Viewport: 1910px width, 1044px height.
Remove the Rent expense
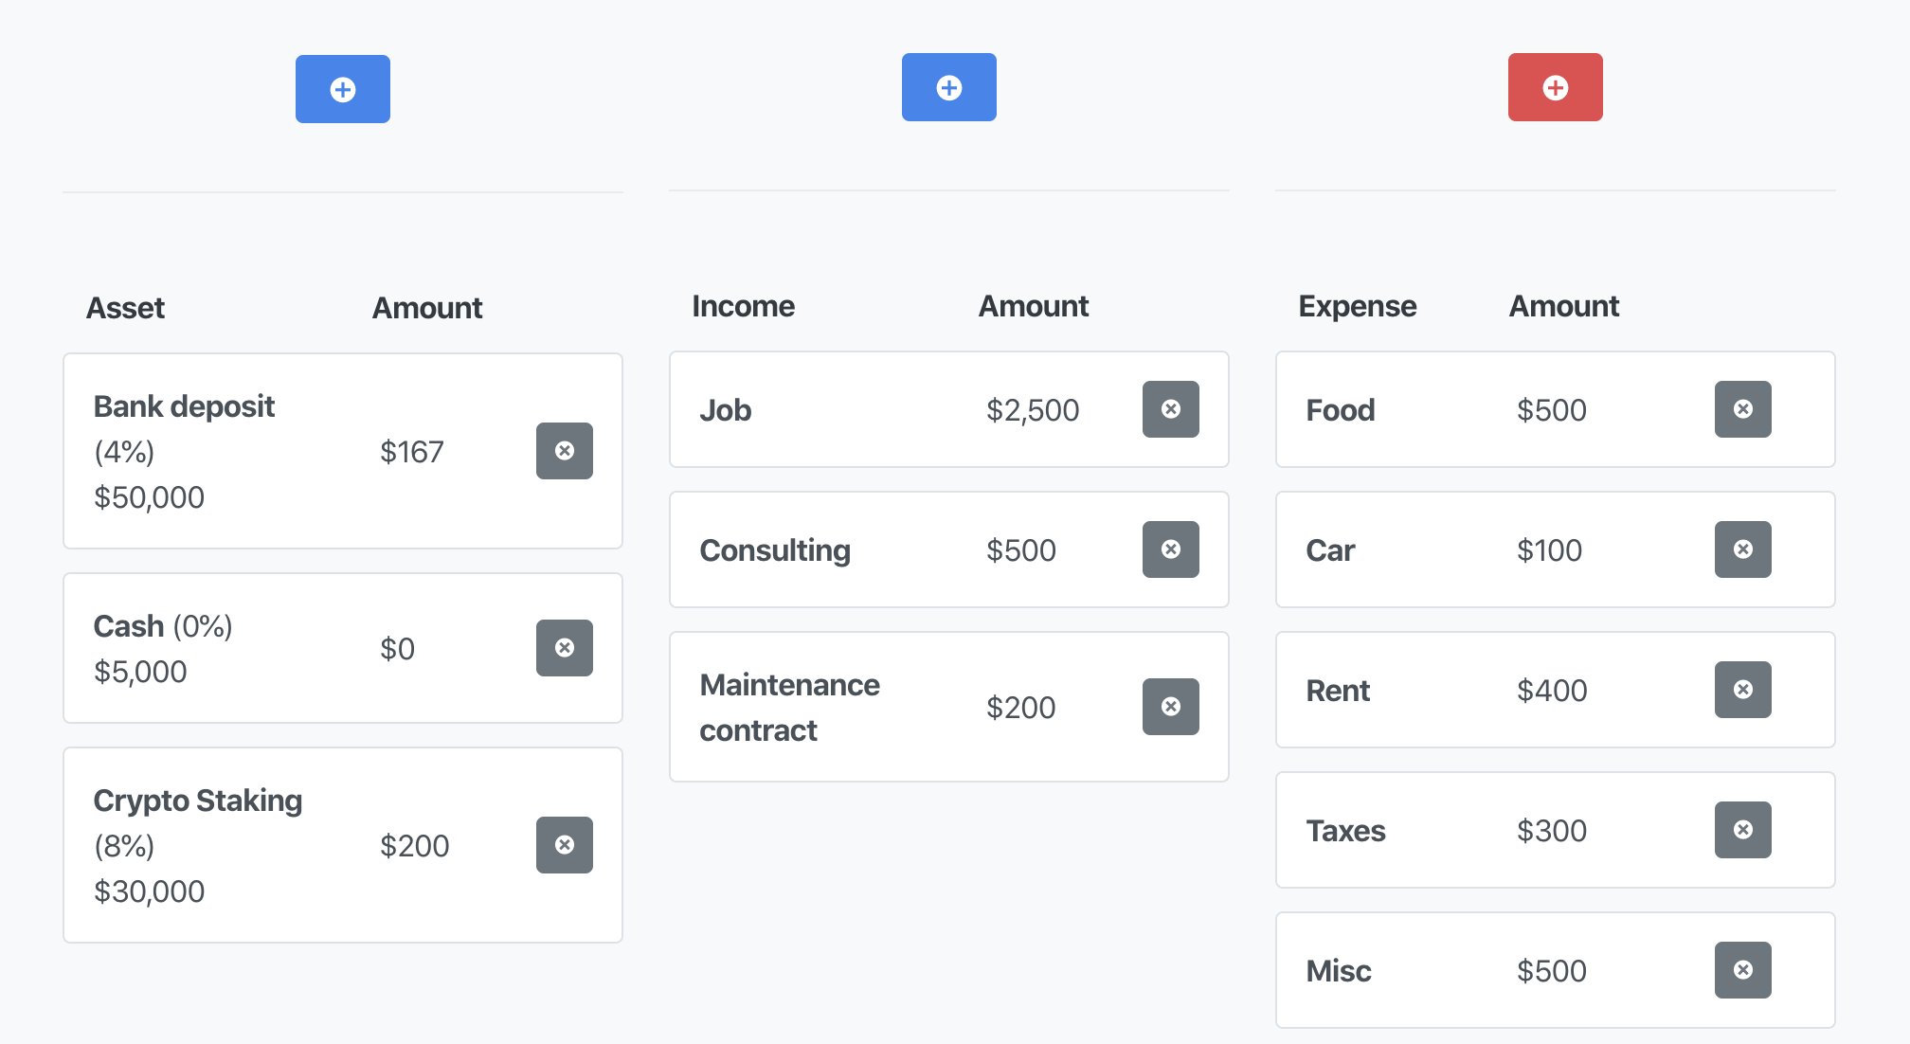tap(1743, 690)
